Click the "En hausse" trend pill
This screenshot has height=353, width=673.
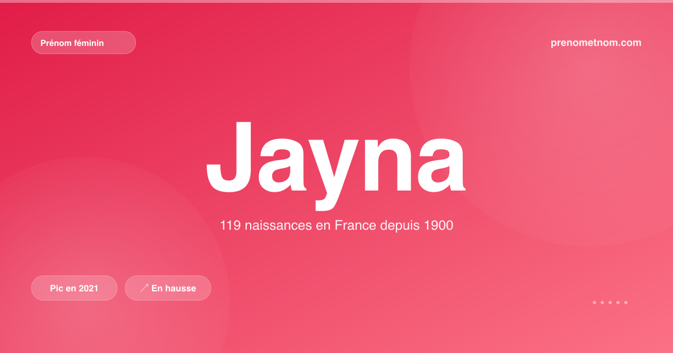point(168,288)
